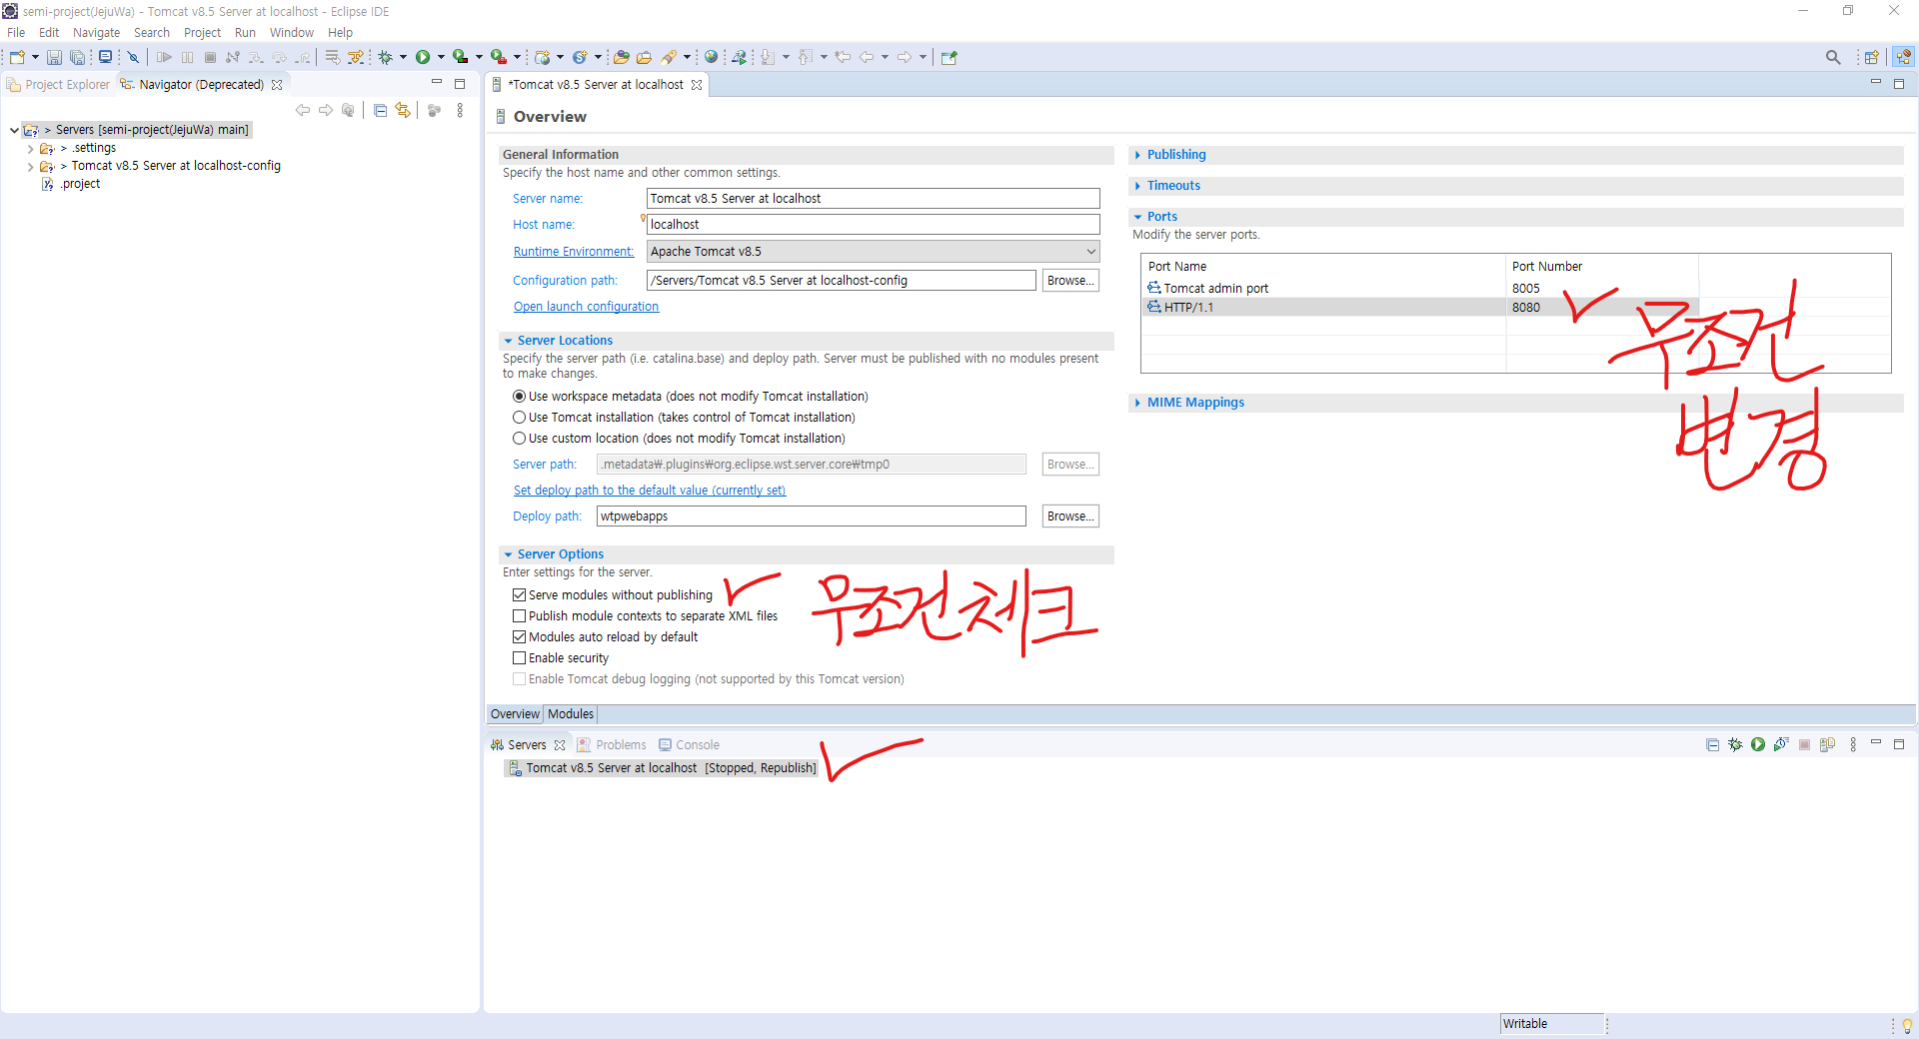The image size is (1919, 1039).
Task: Save the server configuration with the Save icon
Action: coord(54,57)
